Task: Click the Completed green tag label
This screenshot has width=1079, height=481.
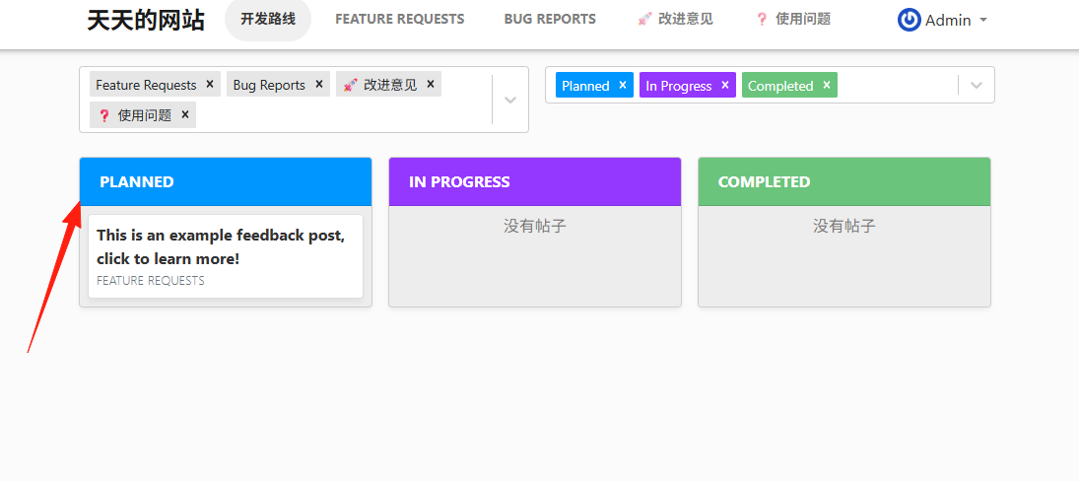Action: coord(780,86)
